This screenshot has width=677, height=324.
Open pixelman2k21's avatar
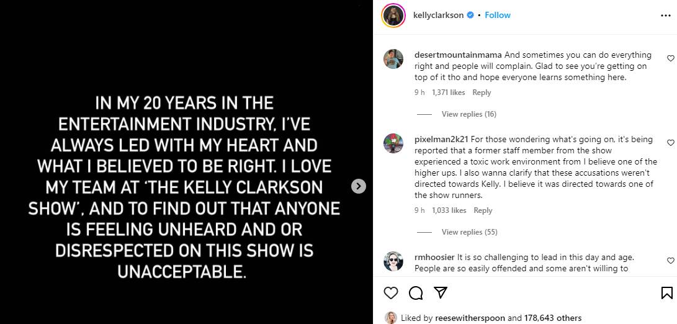click(x=393, y=143)
